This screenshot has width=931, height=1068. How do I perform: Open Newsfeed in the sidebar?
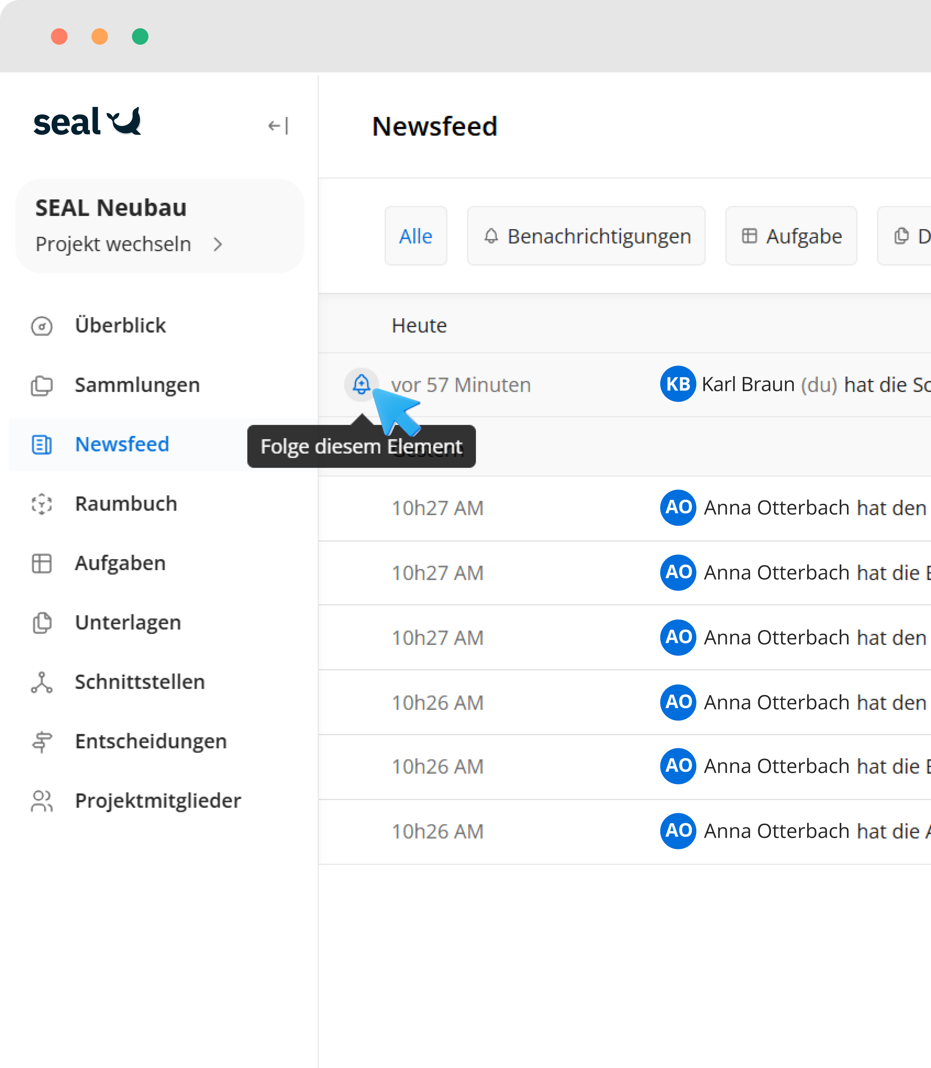click(x=122, y=445)
